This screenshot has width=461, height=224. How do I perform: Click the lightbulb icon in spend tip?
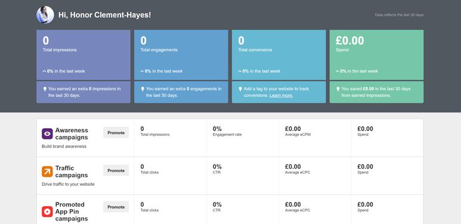pyautogui.click(x=338, y=89)
